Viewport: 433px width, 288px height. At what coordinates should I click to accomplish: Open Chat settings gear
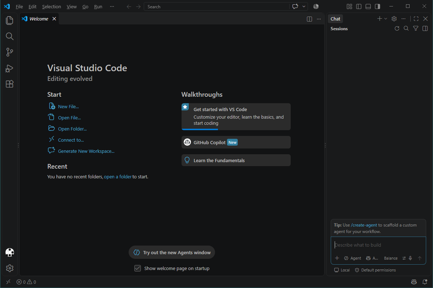click(394, 19)
